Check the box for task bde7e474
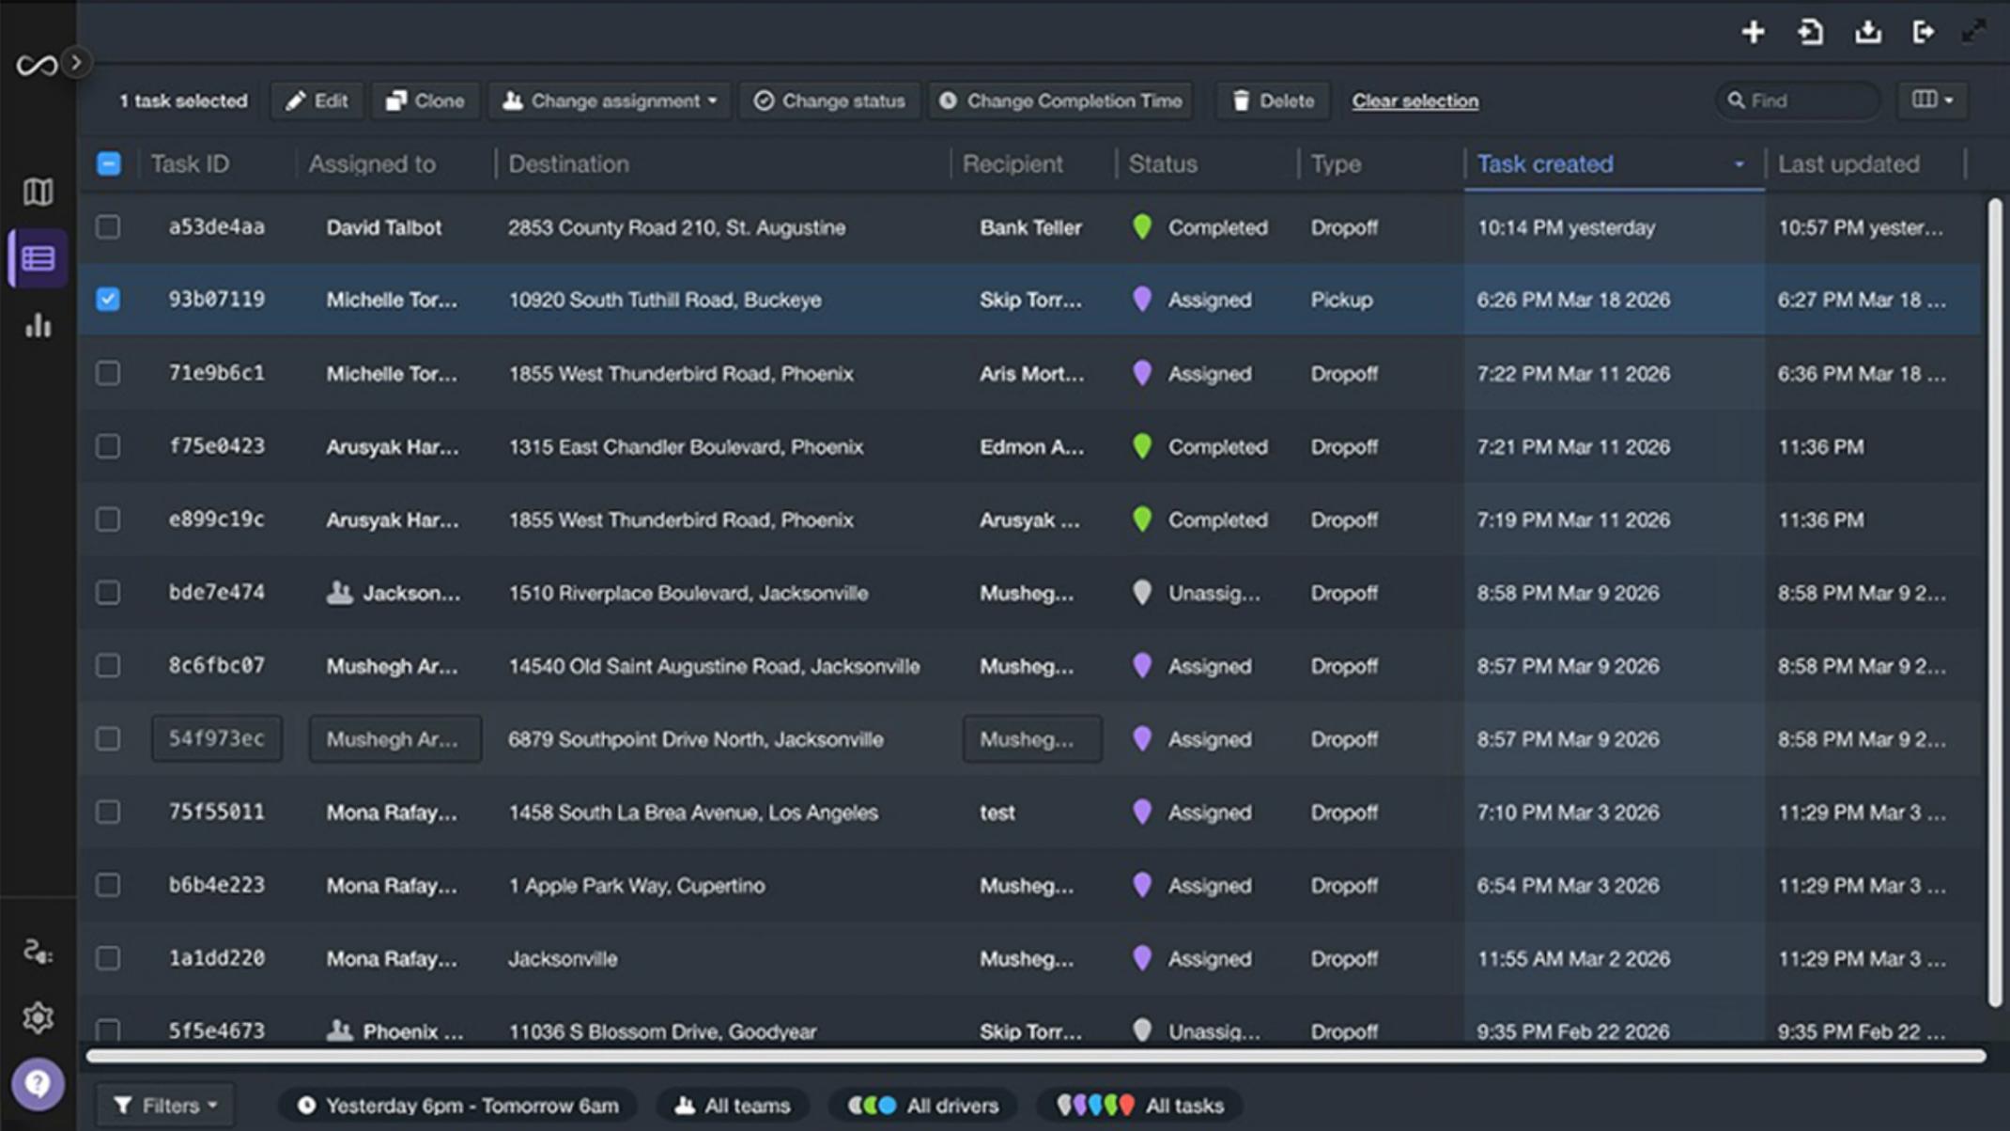 point(109,593)
